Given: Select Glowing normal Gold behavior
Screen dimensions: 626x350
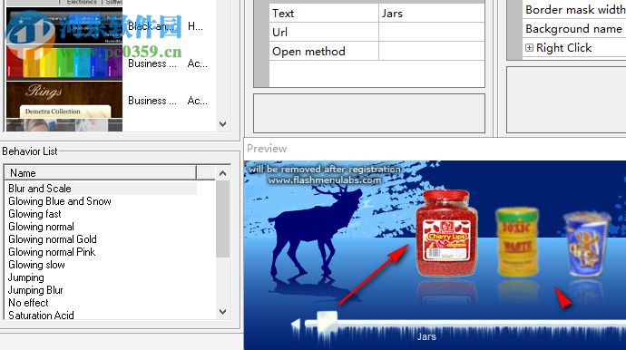Looking at the screenshot, I should pyautogui.click(x=53, y=239).
